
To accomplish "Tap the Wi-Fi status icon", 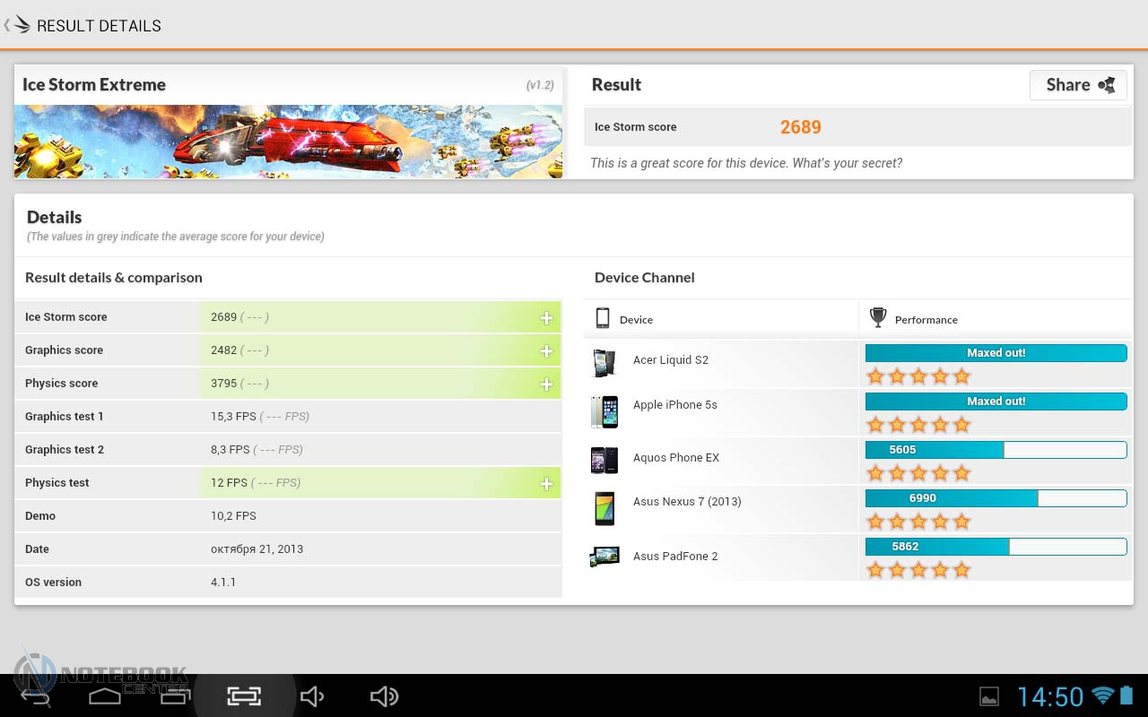I will (x=1102, y=695).
